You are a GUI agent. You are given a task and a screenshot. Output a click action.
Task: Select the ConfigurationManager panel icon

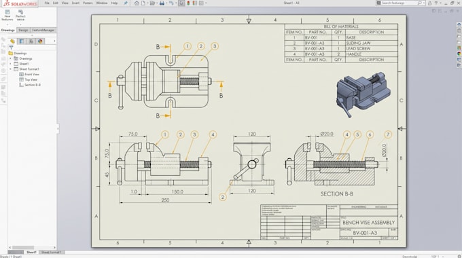coord(31,41)
